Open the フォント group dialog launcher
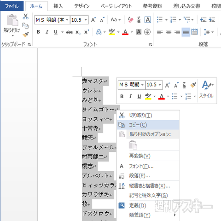 pyautogui.click(x=151, y=45)
